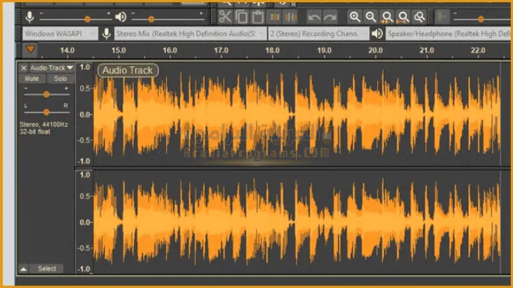Click the lower channel waveform at 20.0 seconds

pyautogui.click(x=376, y=222)
